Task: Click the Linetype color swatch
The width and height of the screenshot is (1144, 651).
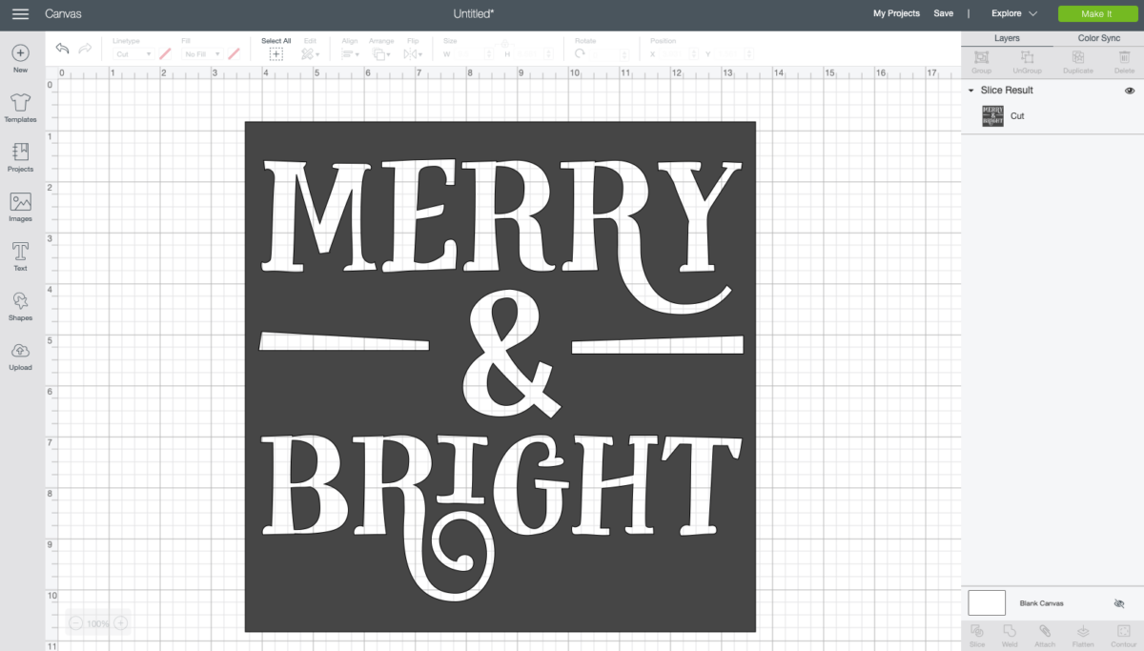Action: (165, 54)
